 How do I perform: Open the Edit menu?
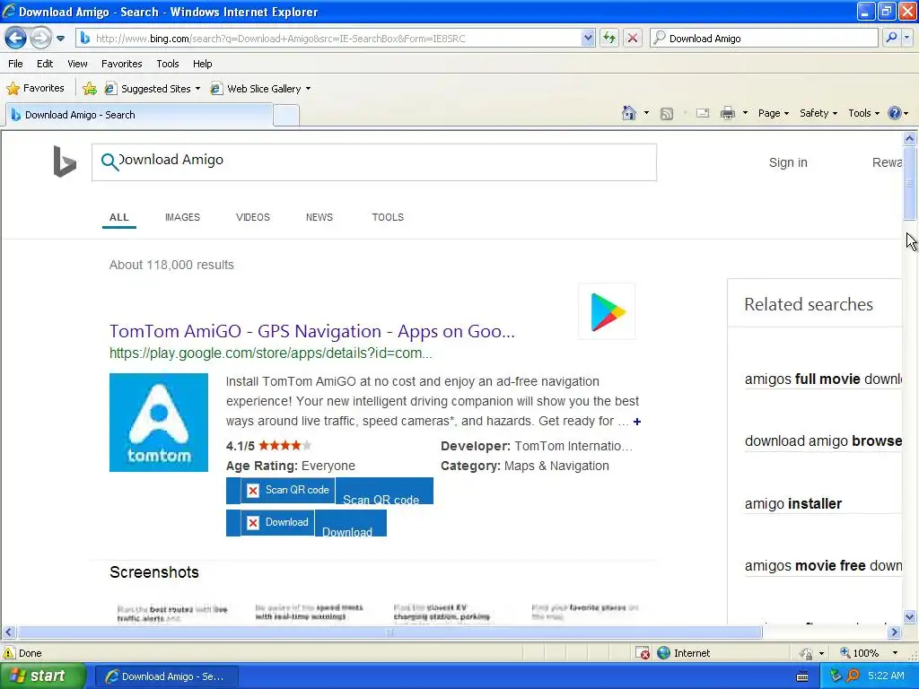click(45, 64)
